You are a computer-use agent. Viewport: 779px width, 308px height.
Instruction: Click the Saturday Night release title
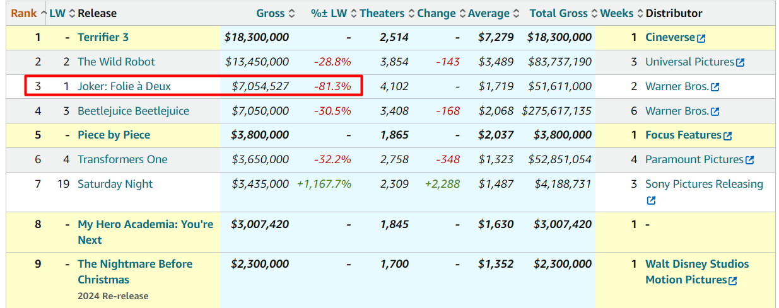click(x=115, y=184)
